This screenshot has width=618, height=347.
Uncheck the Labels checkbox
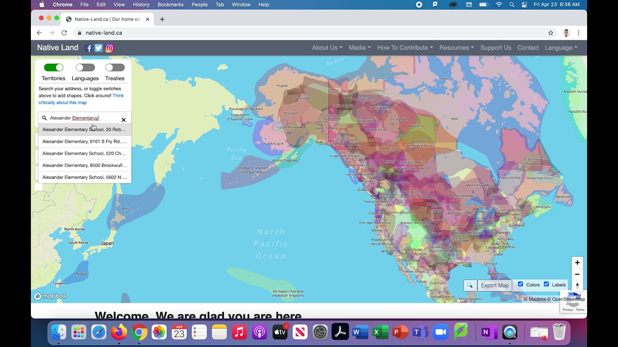[x=547, y=284]
